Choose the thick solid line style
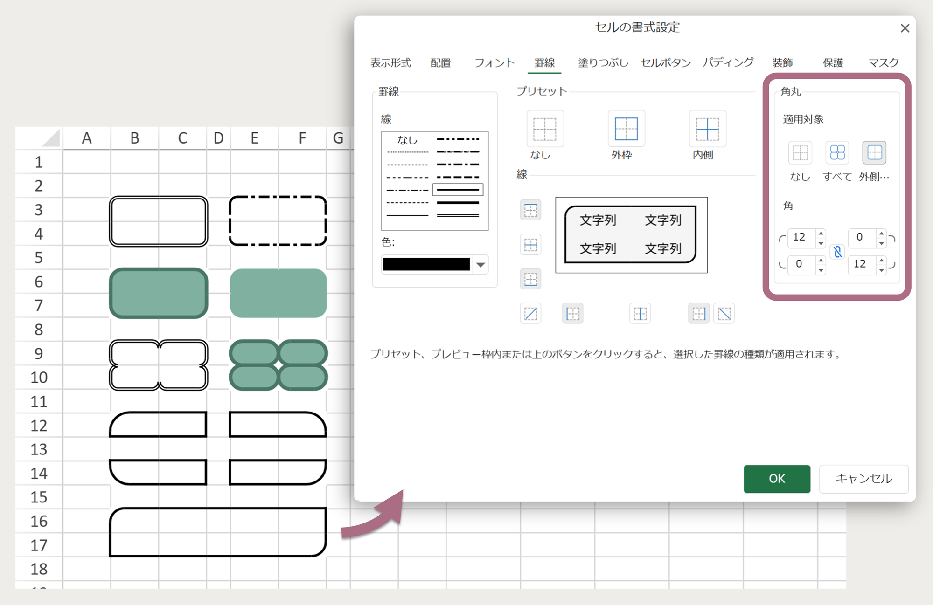The width and height of the screenshot is (933, 605). click(x=458, y=203)
